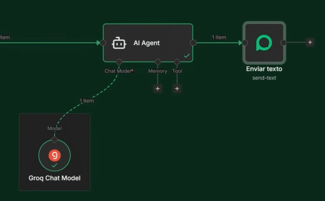The width and height of the screenshot is (325, 201).
Task: Click the Chat Model* label
Action: point(119,71)
